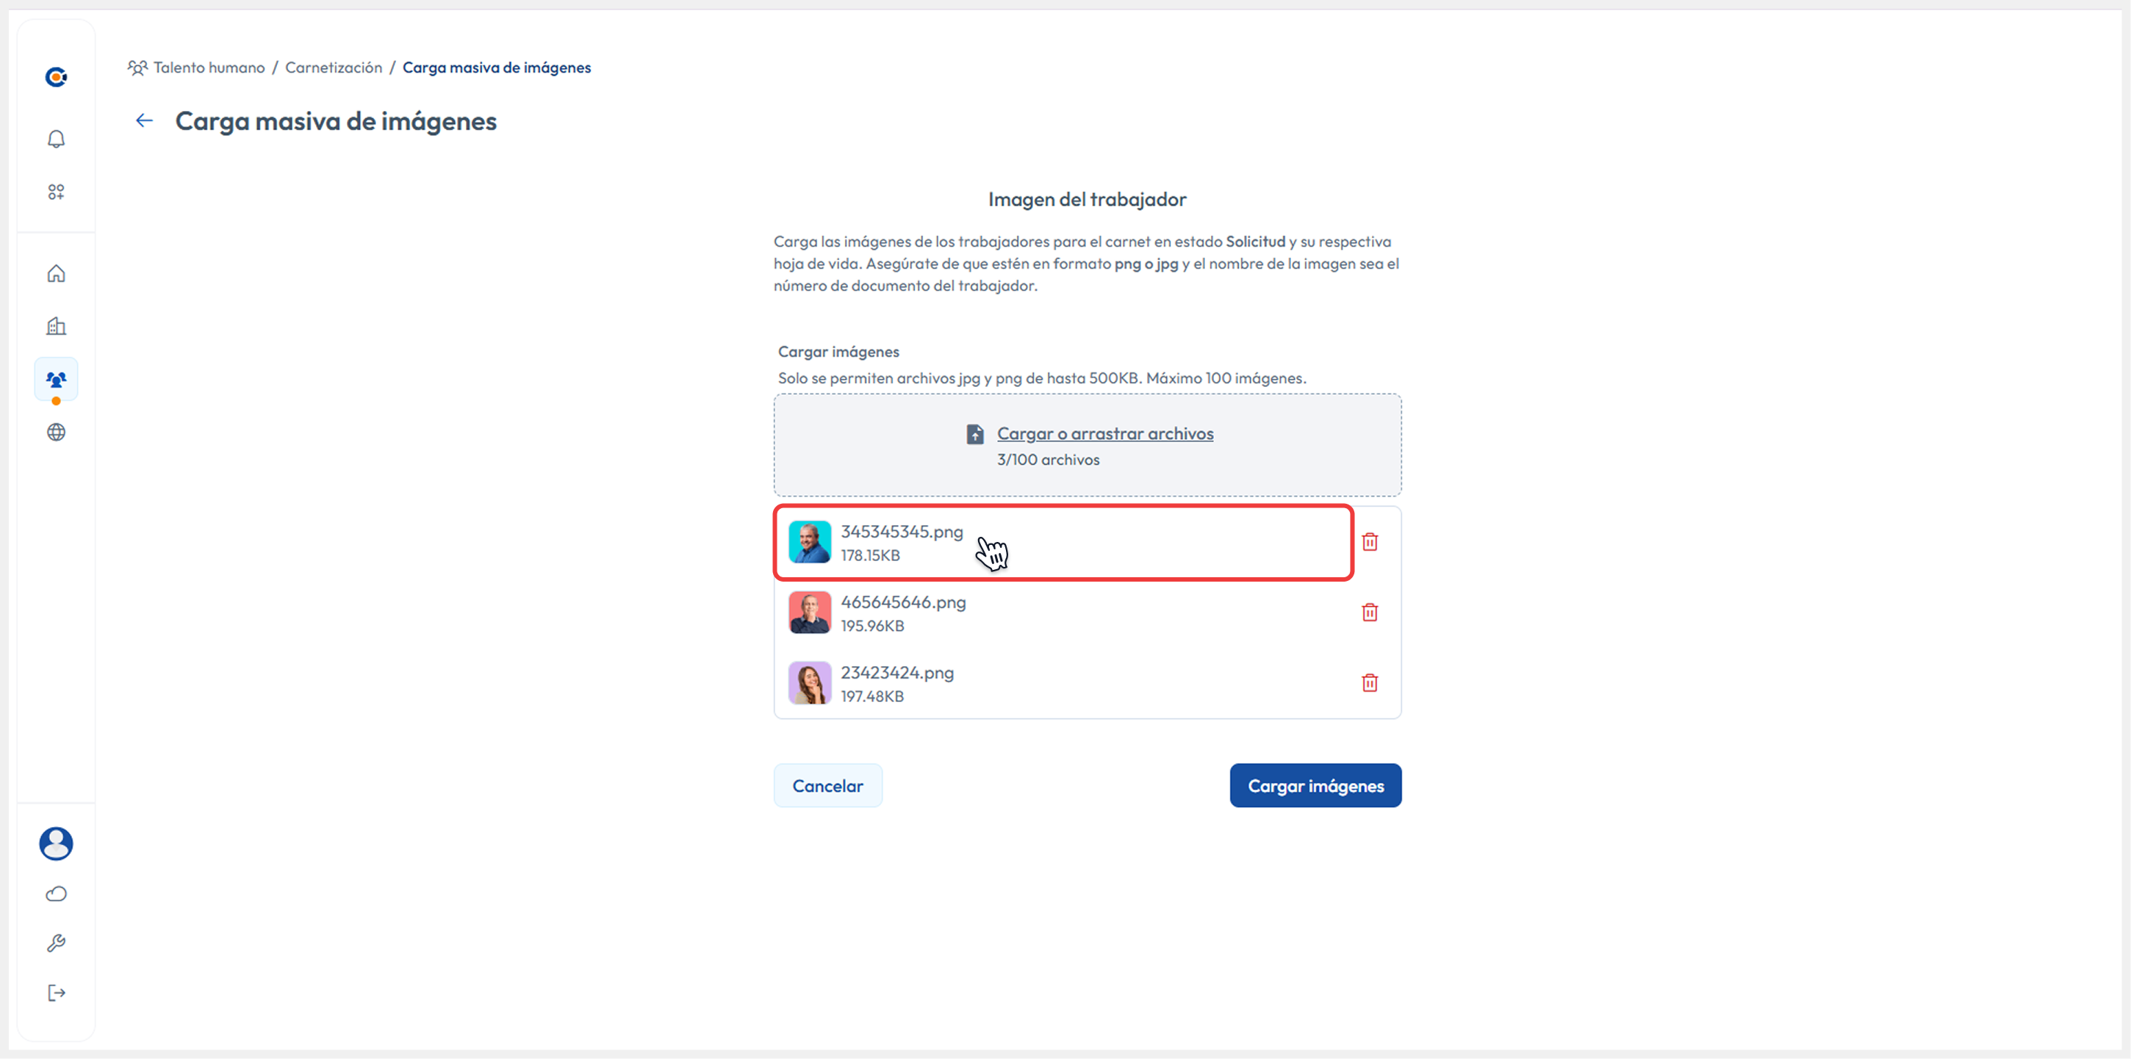
Task: Delete the 23423424.png file
Action: 1370,683
